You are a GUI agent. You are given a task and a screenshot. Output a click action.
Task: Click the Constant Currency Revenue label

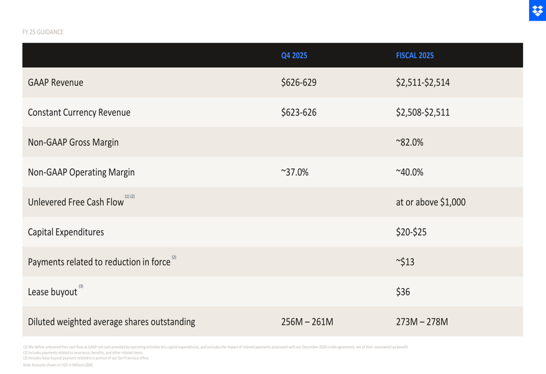(79, 113)
